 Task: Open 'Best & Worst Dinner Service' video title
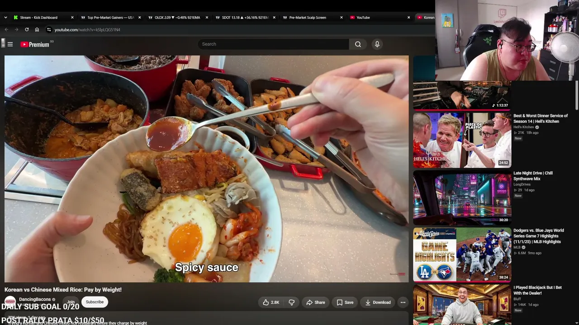point(541,119)
